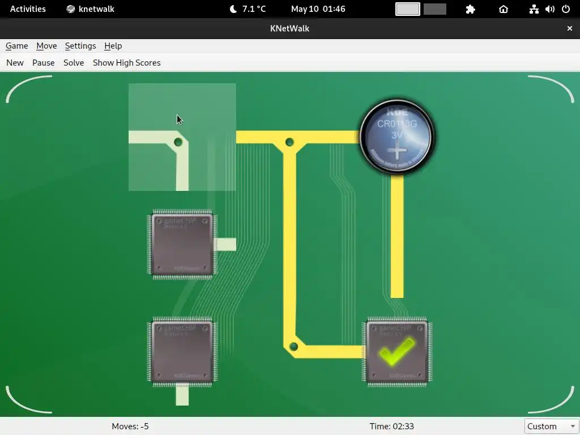Rotate the yellow corner wire near bottom

pyautogui.click(x=289, y=352)
